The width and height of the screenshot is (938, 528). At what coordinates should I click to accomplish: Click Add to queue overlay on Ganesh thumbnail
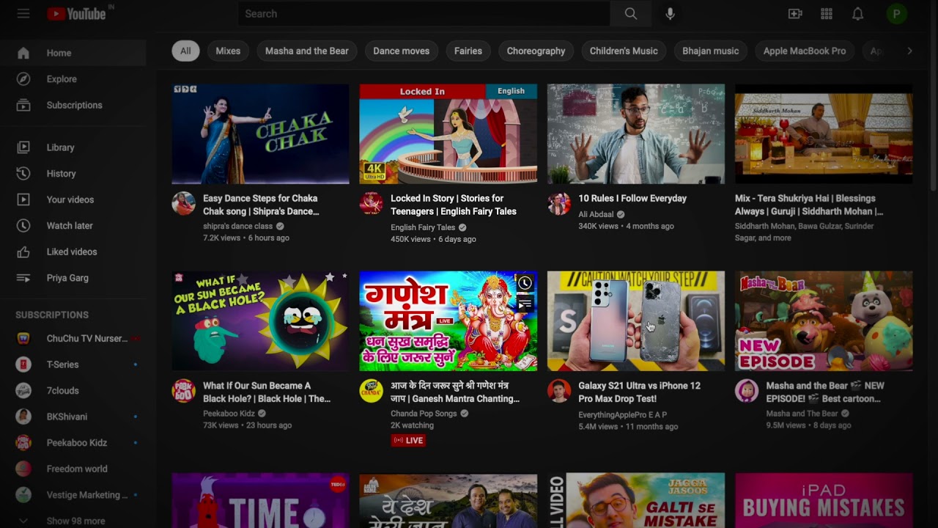click(x=525, y=304)
